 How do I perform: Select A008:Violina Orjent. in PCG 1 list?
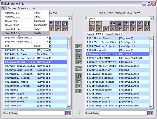pos(36,70)
